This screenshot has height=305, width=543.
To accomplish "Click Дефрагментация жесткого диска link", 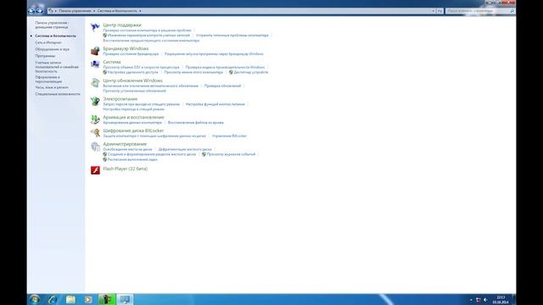I will [185, 149].
